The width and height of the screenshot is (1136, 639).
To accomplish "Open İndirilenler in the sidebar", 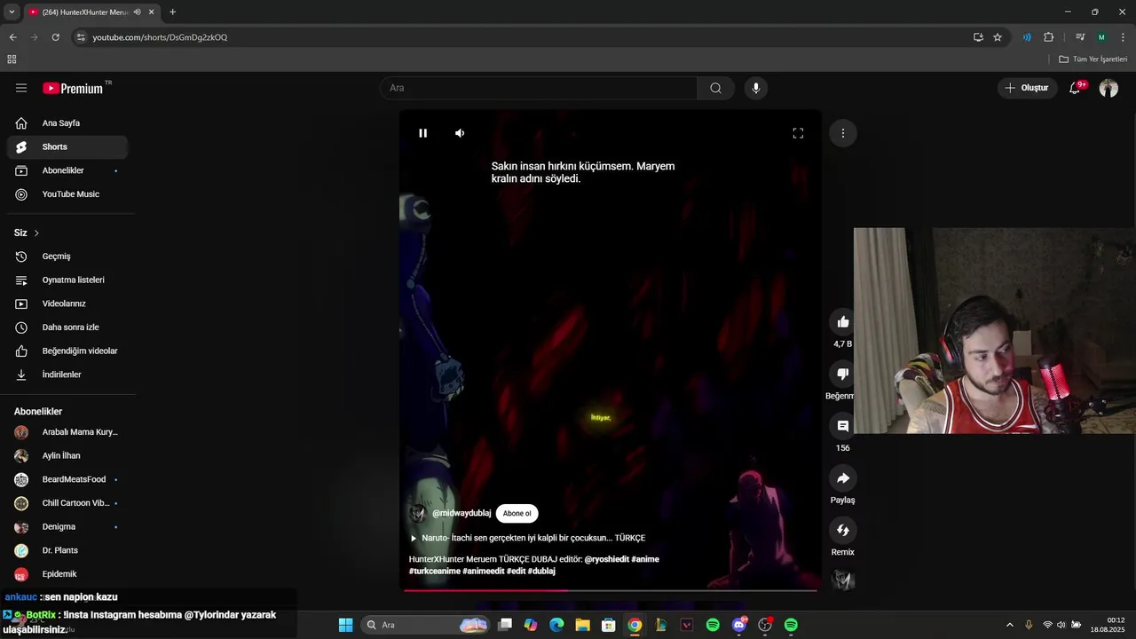I will pos(67,375).
